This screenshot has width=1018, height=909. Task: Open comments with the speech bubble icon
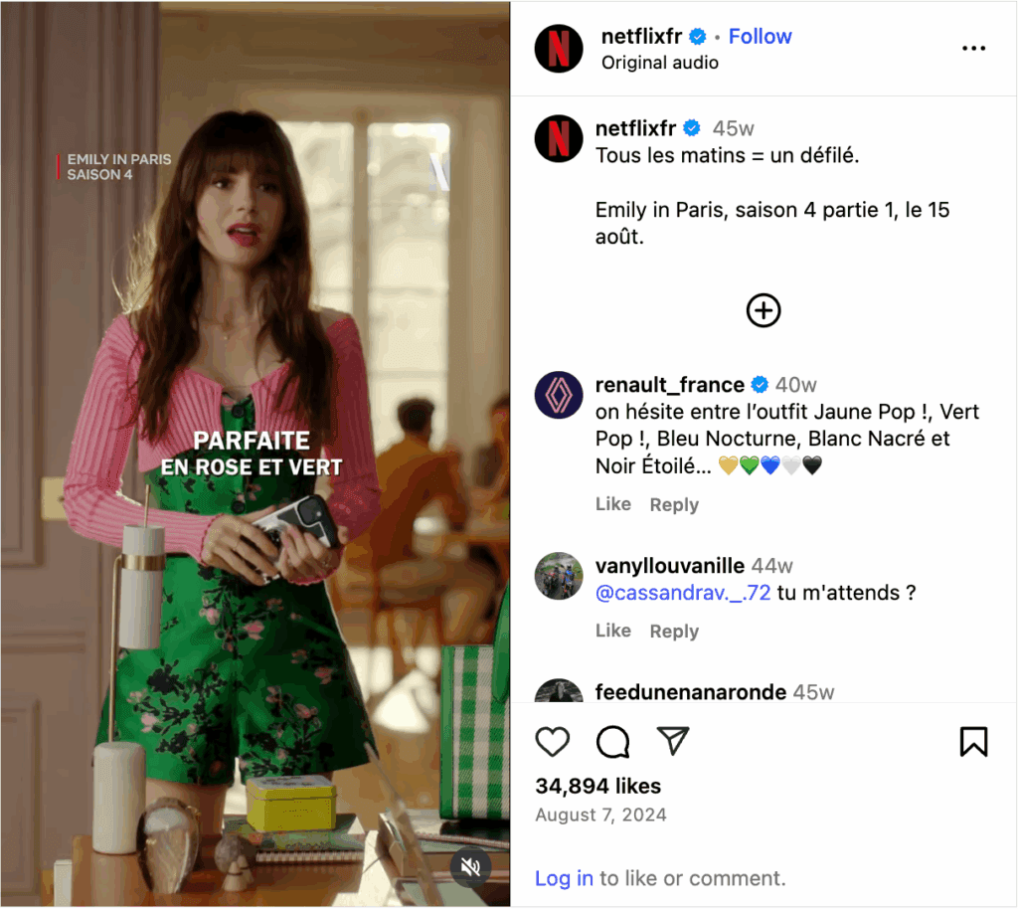pos(612,742)
